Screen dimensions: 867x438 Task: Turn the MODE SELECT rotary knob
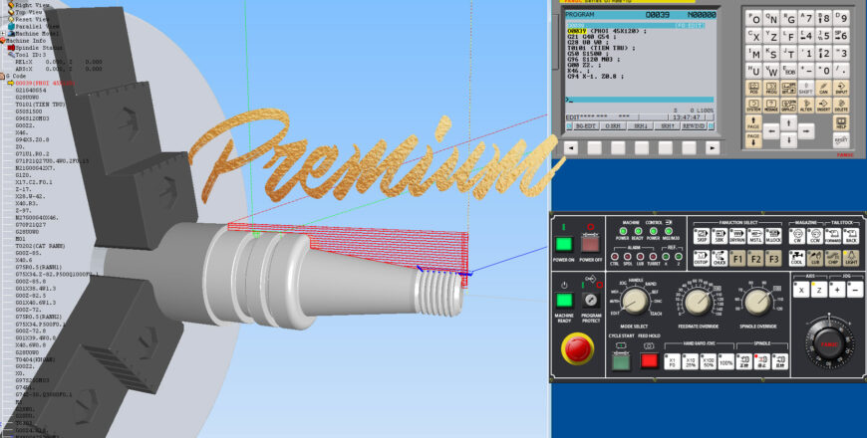tap(634, 301)
